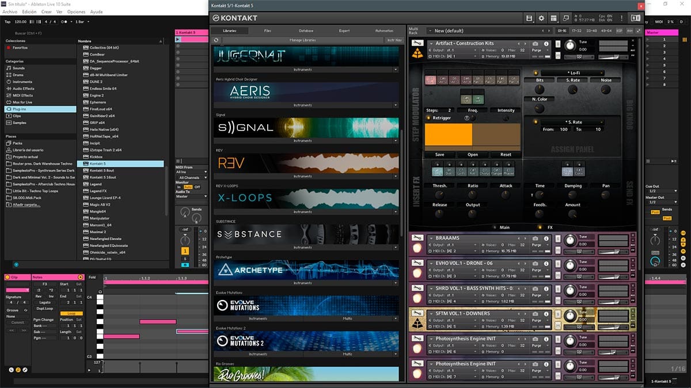Toggle the Loop button in Clip view

(71, 313)
